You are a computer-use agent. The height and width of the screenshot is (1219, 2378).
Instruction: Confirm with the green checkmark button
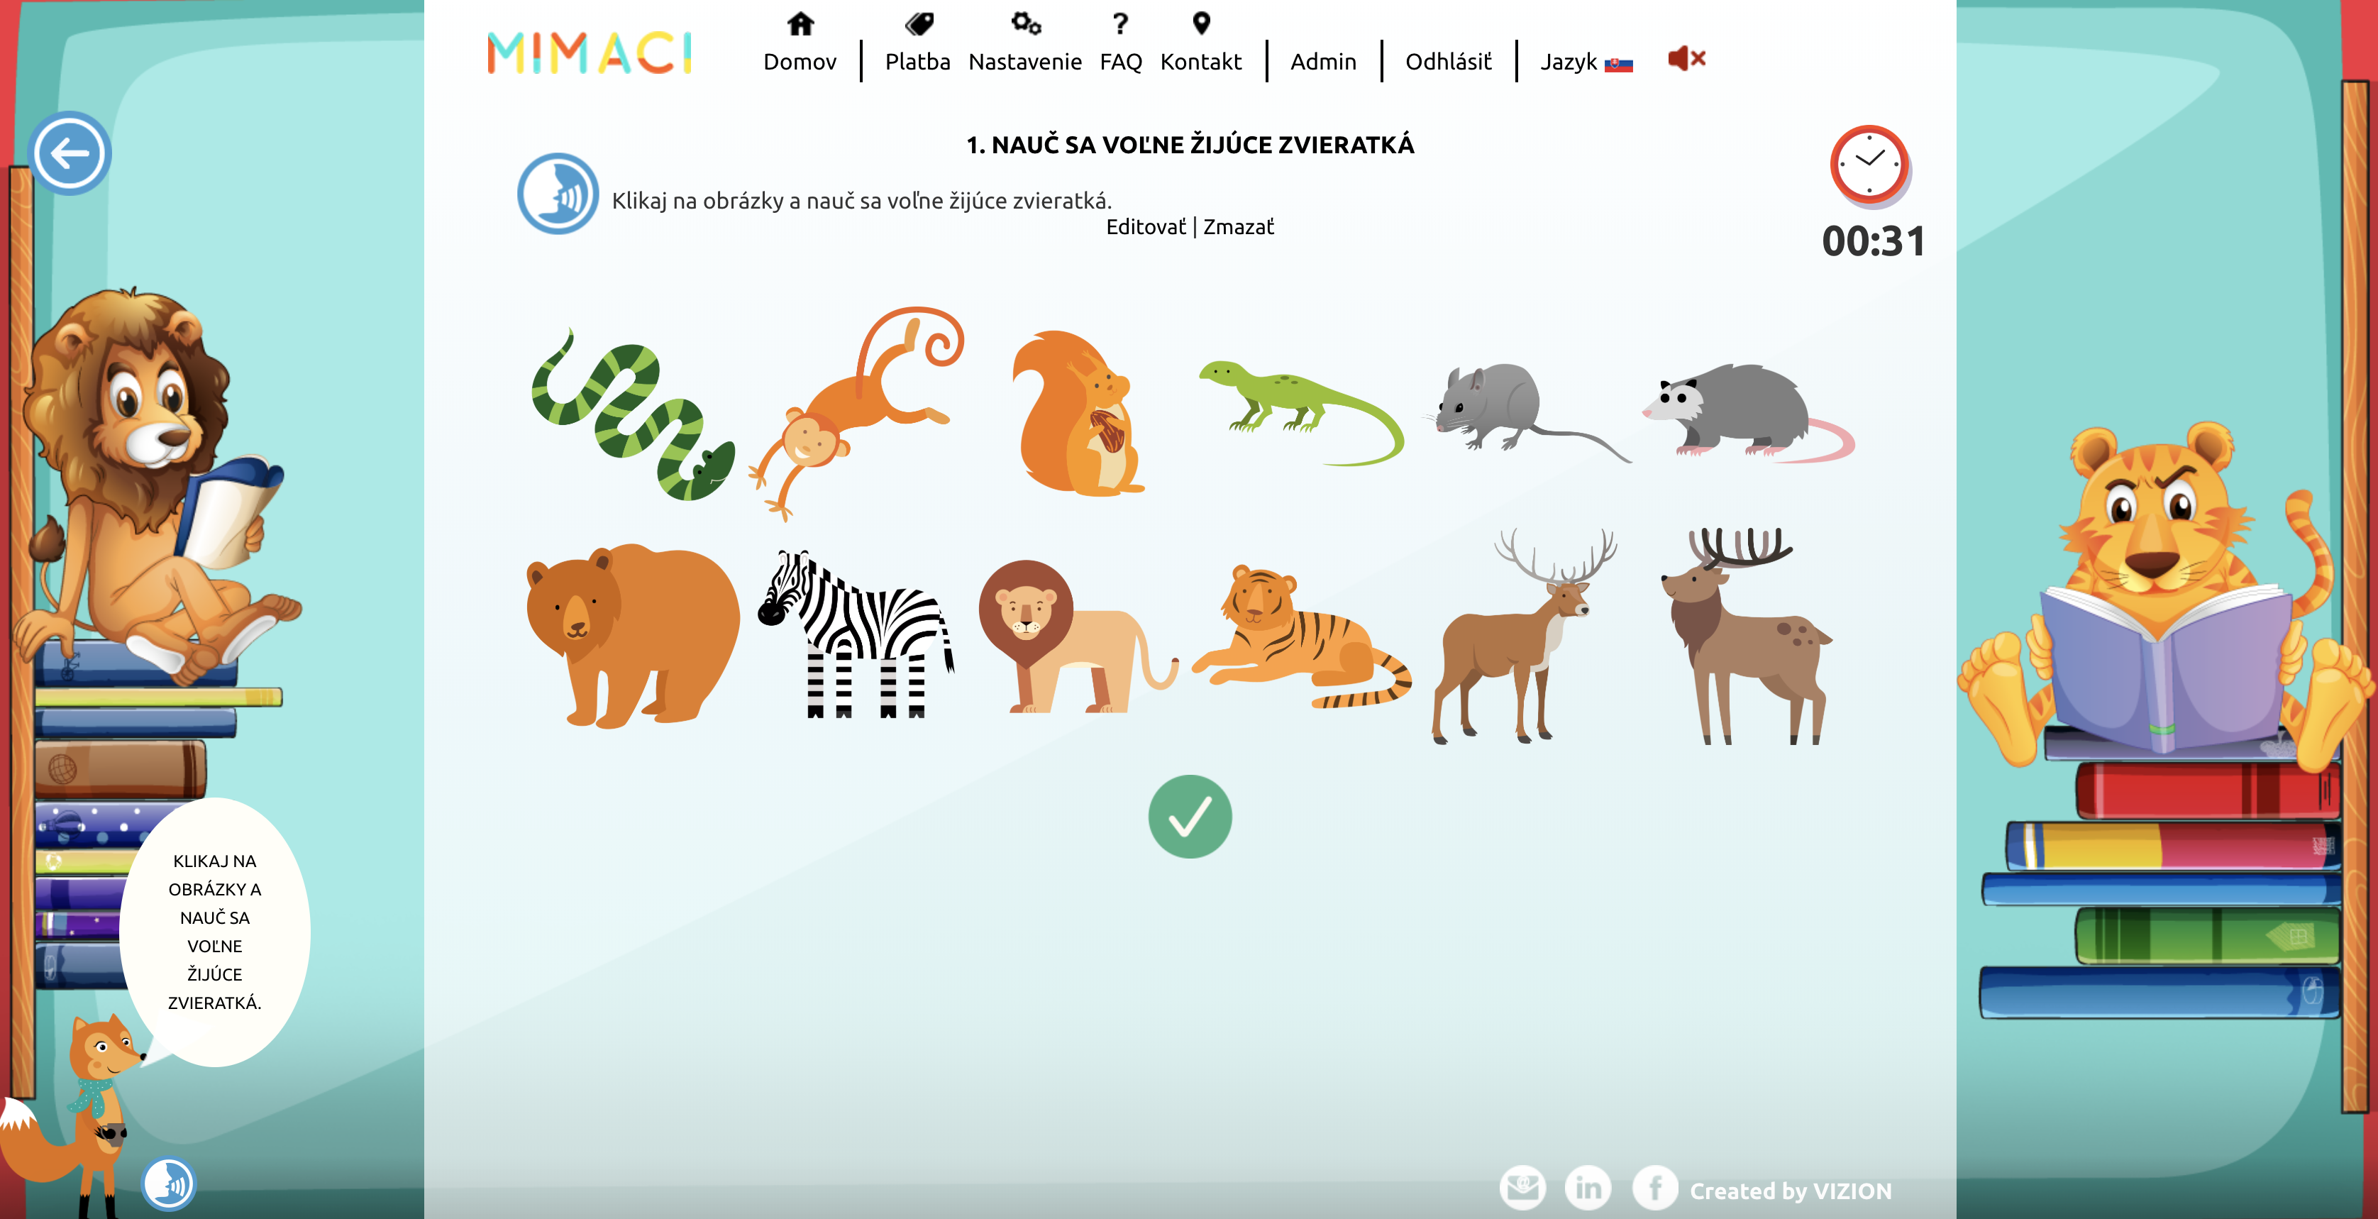[x=1190, y=817]
